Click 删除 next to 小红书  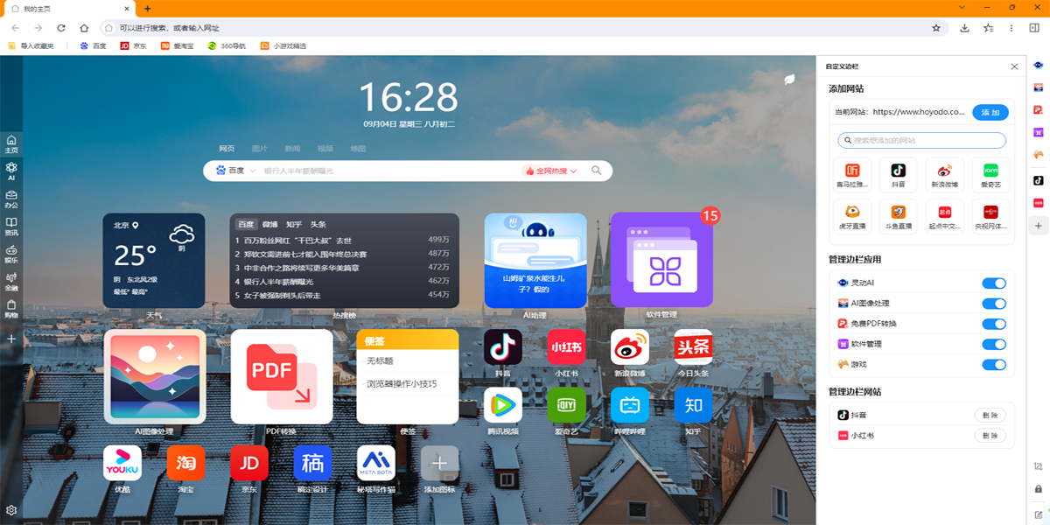point(990,436)
